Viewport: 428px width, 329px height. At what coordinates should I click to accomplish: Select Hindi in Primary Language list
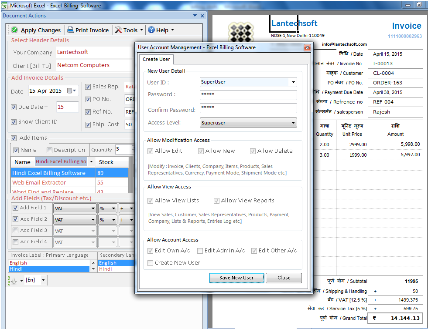point(49,269)
